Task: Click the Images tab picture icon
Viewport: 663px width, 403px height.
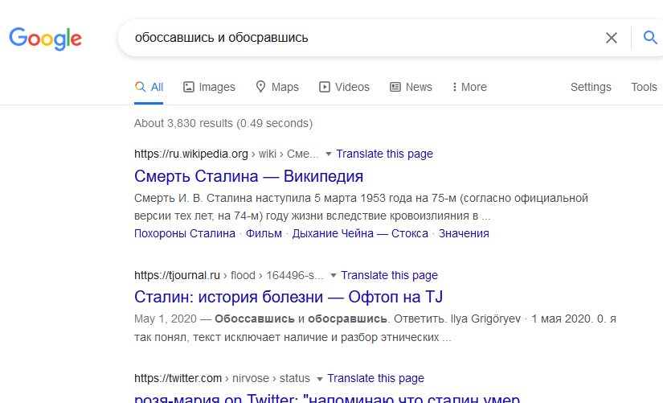Action: [x=189, y=87]
